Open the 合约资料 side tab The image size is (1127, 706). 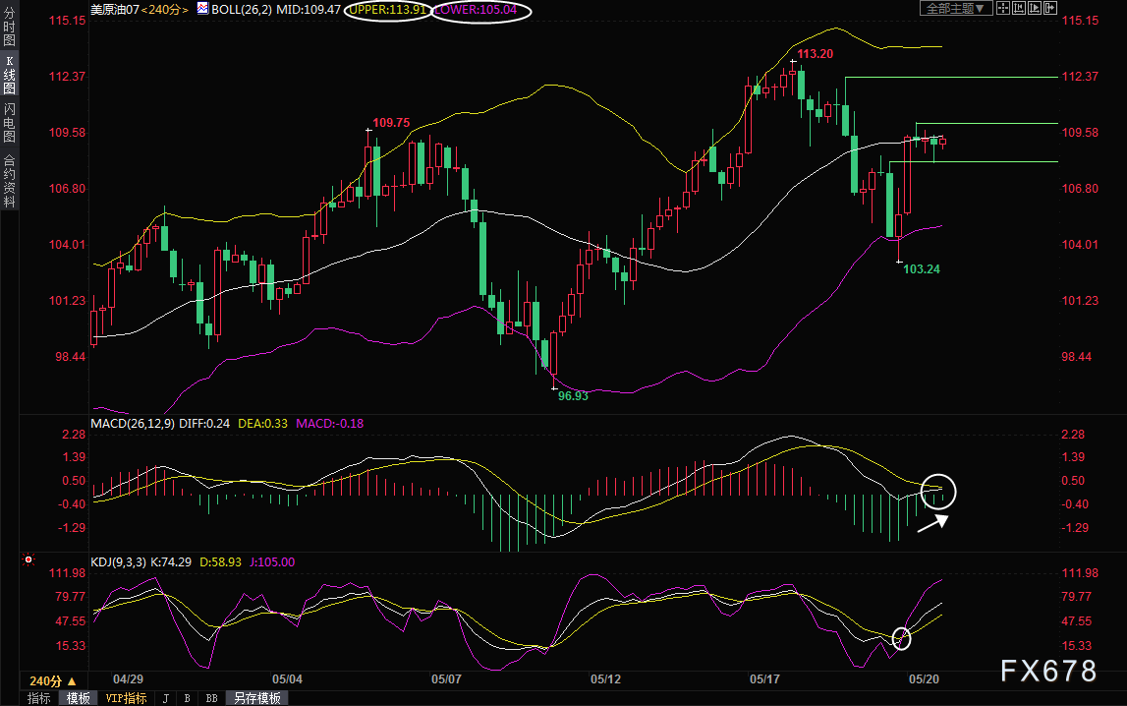[10, 181]
